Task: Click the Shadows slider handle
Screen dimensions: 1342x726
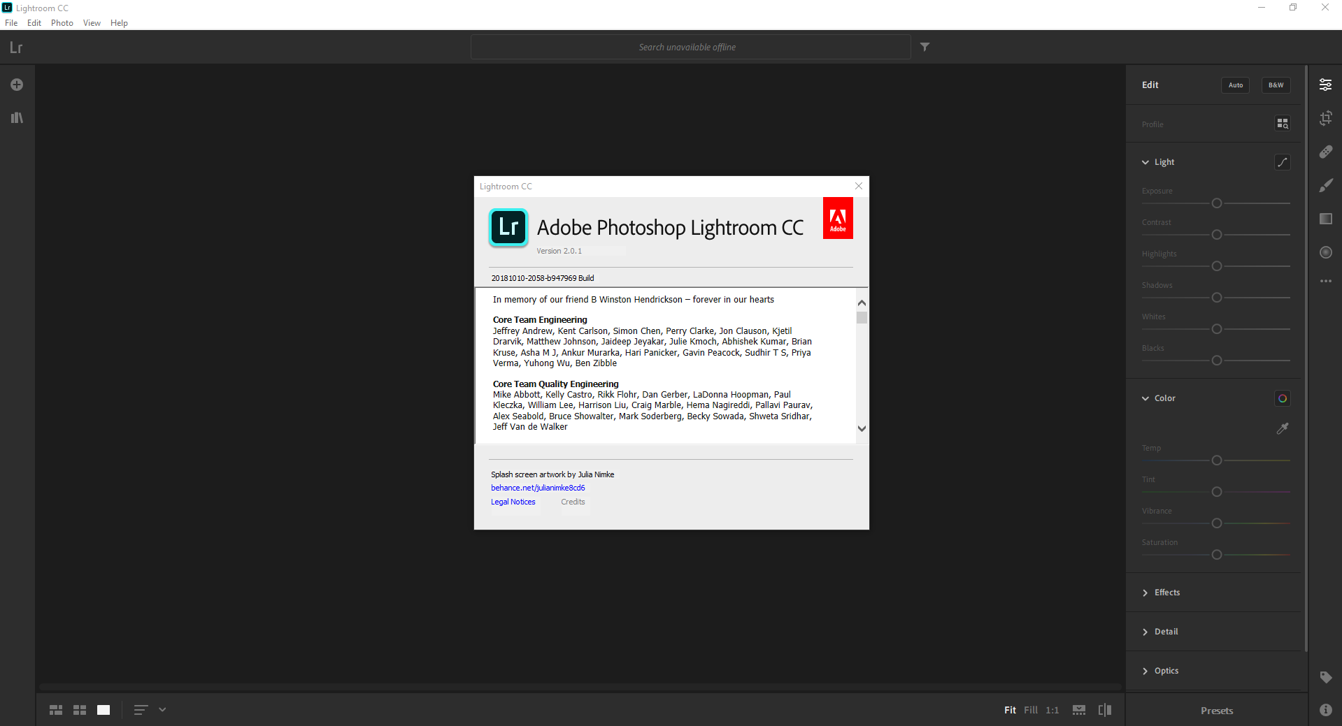Action: (x=1217, y=298)
